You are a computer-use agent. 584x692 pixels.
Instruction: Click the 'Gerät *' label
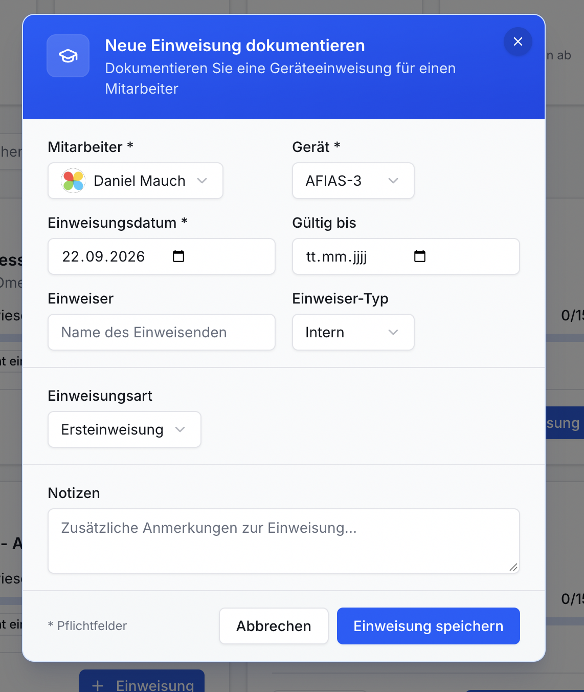pyautogui.click(x=316, y=147)
